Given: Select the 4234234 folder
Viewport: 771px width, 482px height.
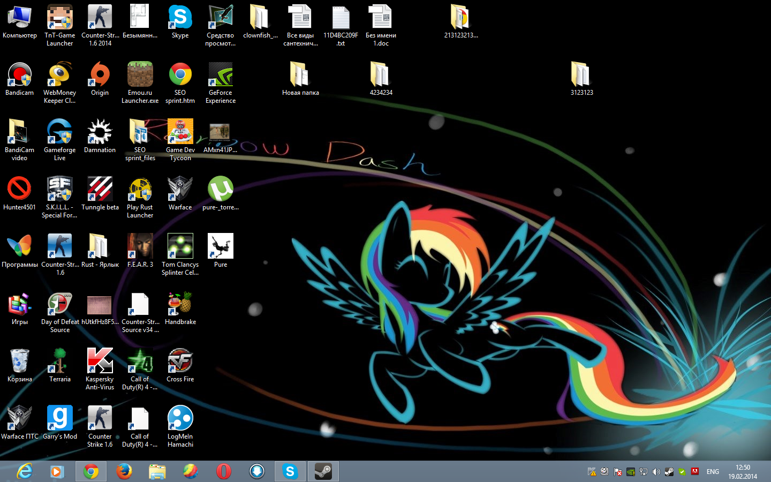Looking at the screenshot, I should click(x=381, y=79).
